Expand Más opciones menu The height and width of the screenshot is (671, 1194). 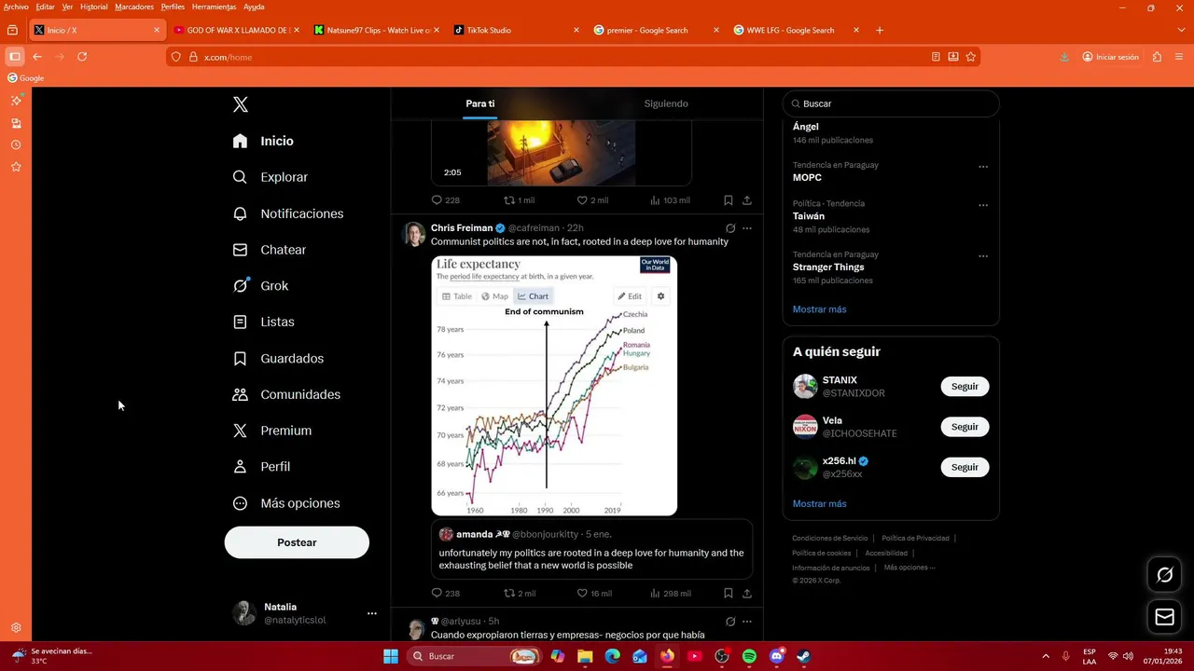286,503
